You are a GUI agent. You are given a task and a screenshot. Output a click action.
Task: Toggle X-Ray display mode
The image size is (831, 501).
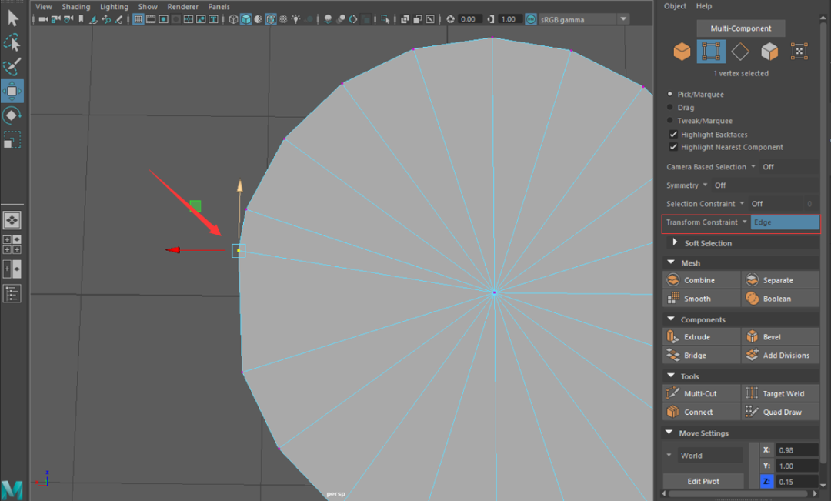[405, 19]
